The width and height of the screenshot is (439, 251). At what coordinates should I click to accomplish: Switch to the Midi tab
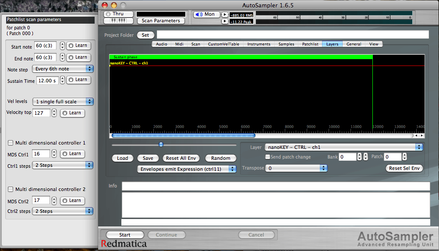coord(179,44)
